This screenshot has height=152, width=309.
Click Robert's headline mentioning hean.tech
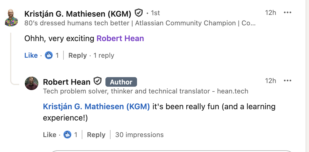coord(145,91)
